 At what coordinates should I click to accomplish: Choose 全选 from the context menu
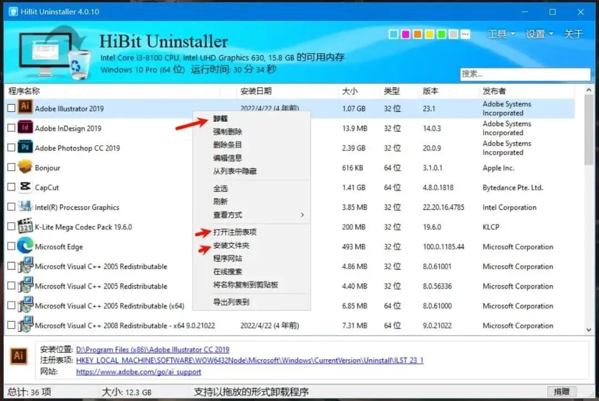[x=220, y=188]
